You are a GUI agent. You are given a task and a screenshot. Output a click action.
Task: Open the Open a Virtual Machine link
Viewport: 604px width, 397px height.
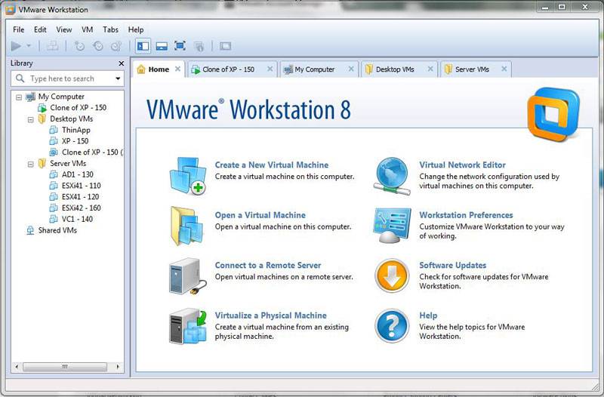[260, 215]
